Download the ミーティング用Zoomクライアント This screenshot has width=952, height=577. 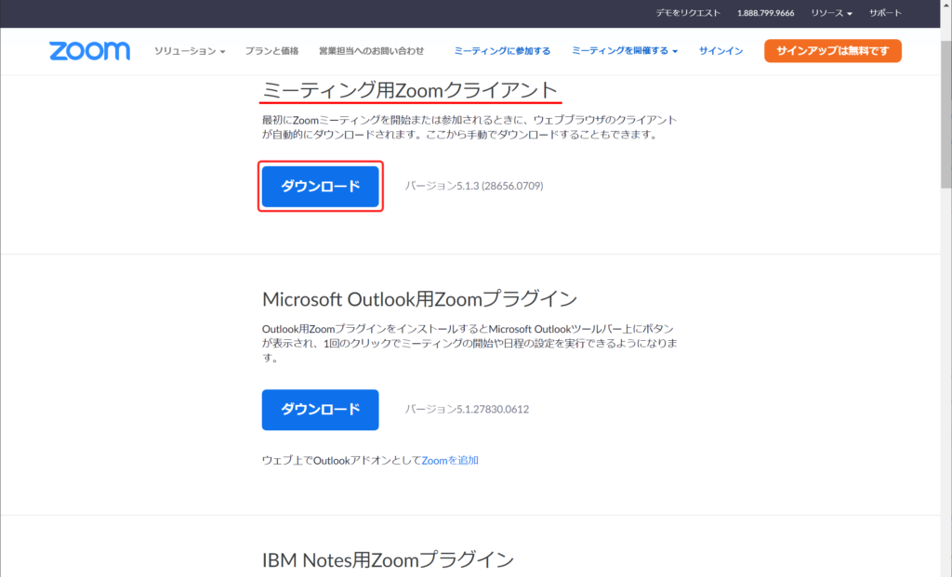click(x=320, y=186)
